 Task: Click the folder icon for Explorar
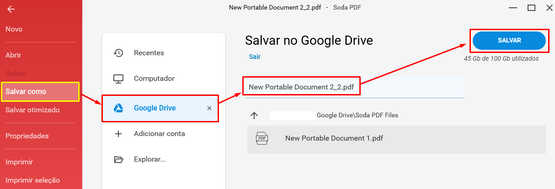118,159
